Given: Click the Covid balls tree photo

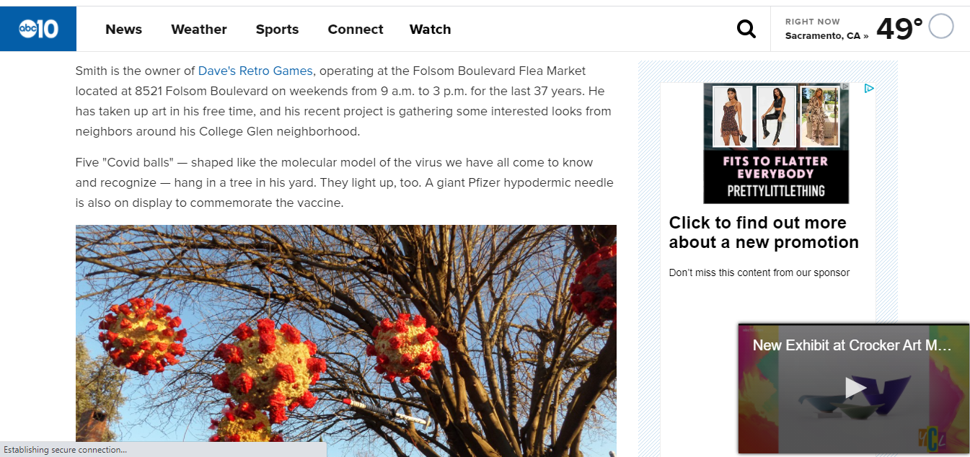Looking at the screenshot, I should tap(346, 340).
